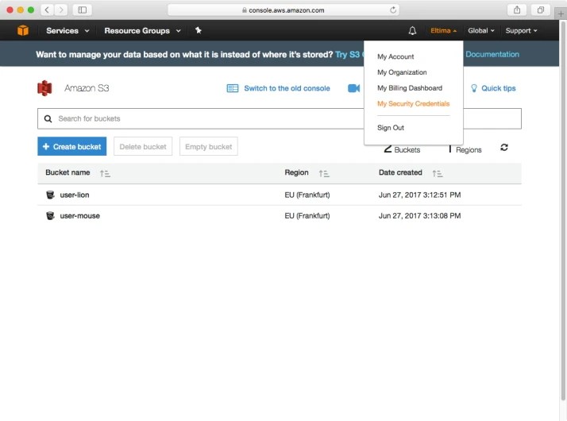Choose Sign Out from menu
The height and width of the screenshot is (421, 567).
coord(391,128)
